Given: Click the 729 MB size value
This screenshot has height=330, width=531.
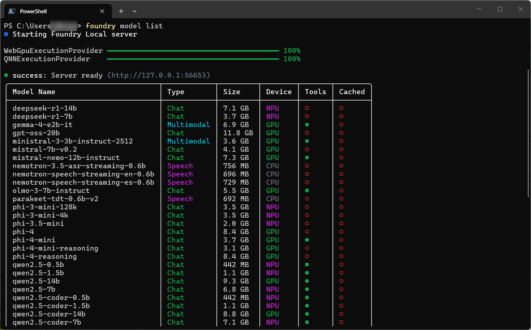Looking at the screenshot, I should pos(236,182).
